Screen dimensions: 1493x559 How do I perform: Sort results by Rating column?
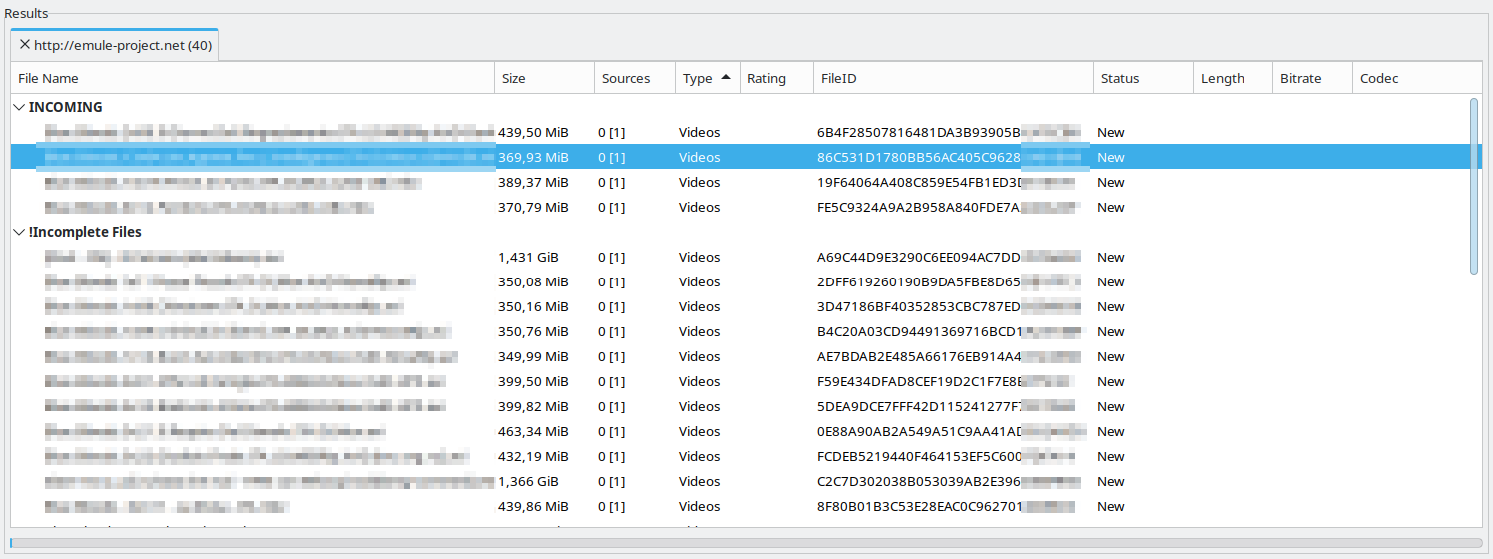[777, 78]
